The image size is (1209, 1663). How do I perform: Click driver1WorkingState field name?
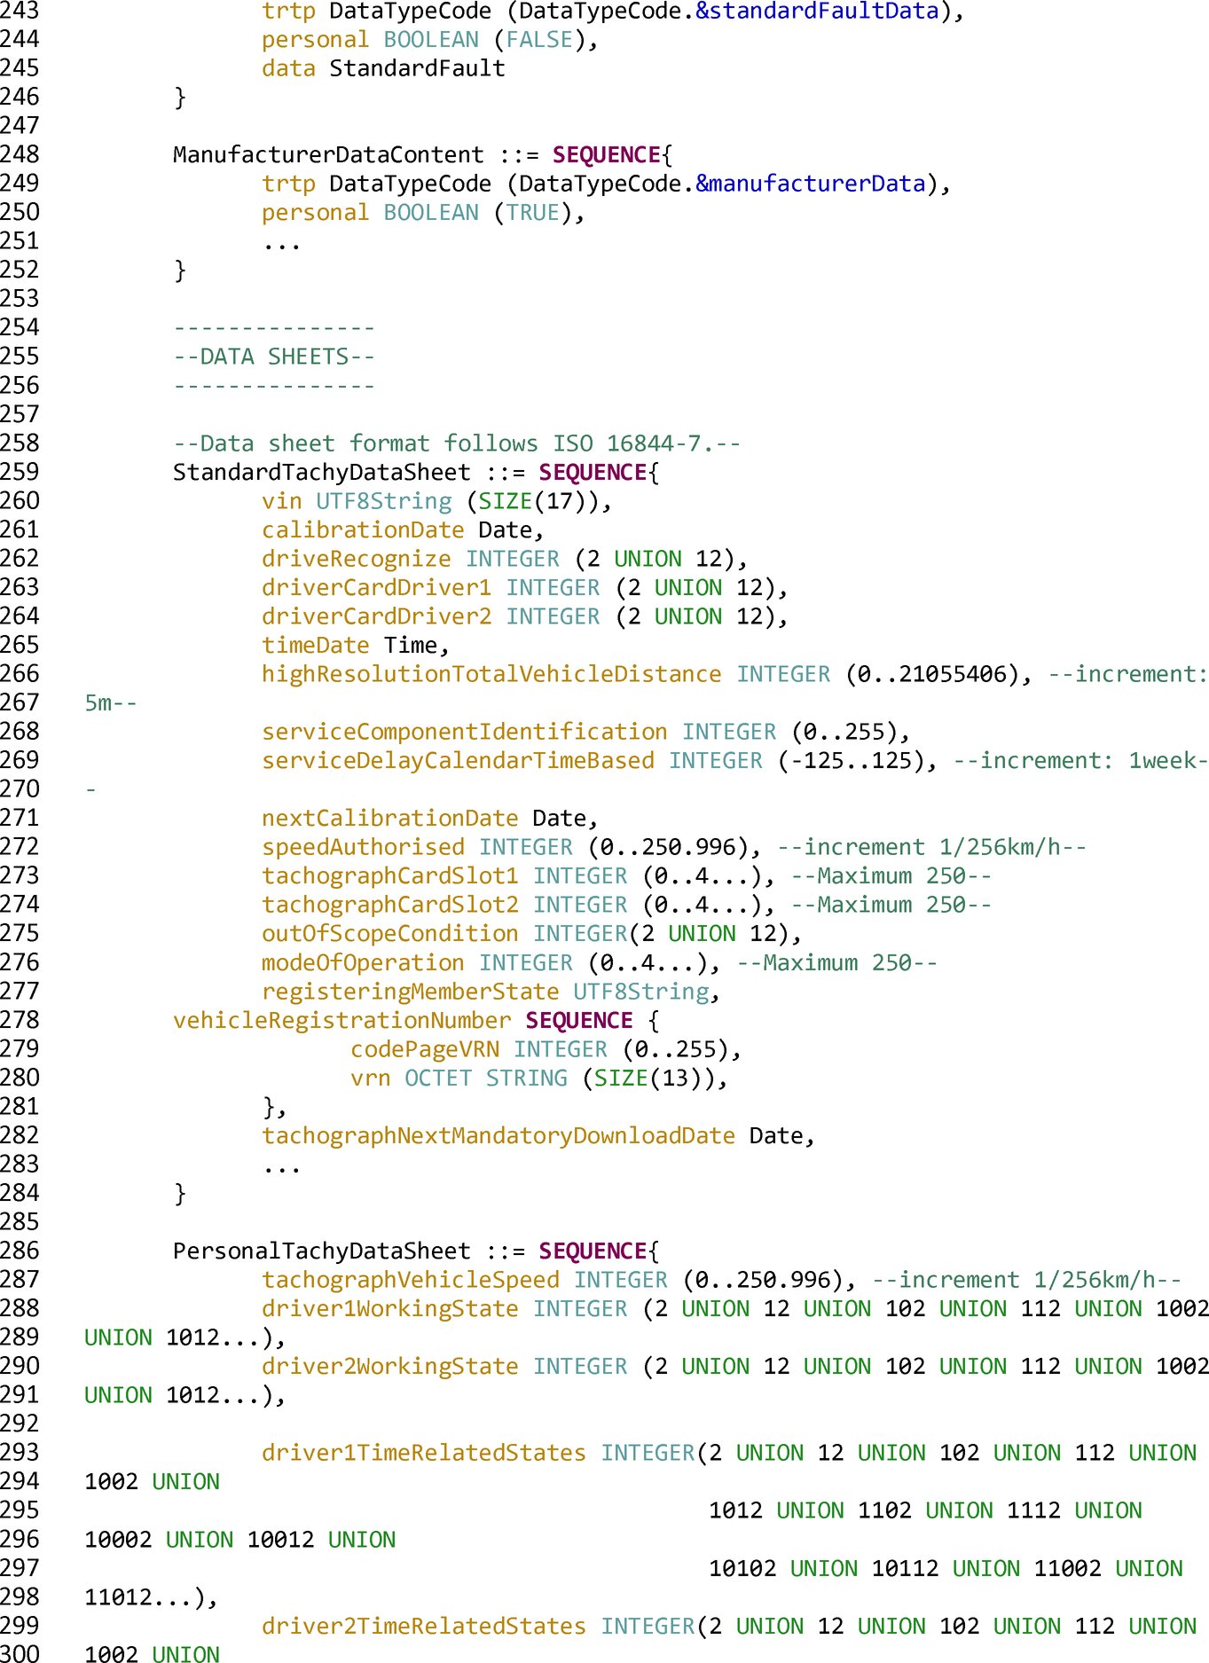(x=389, y=1309)
